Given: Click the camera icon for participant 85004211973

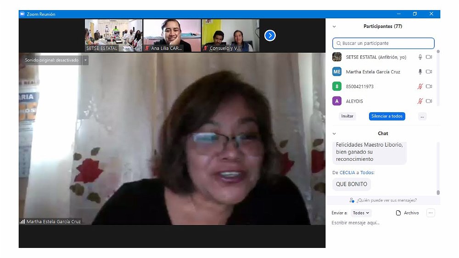Looking at the screenshot, I should pyautogui.click(x=429, y=87).
